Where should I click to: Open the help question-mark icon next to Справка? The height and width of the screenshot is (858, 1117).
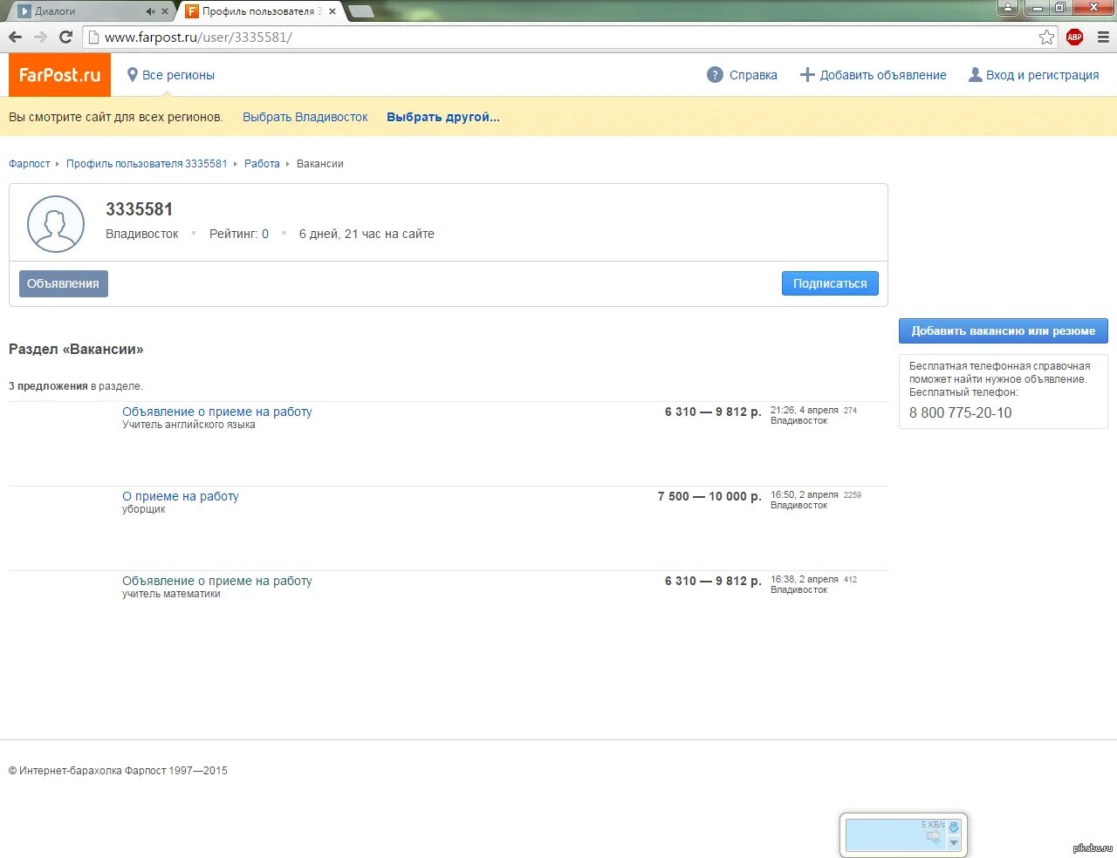(715, 75)
